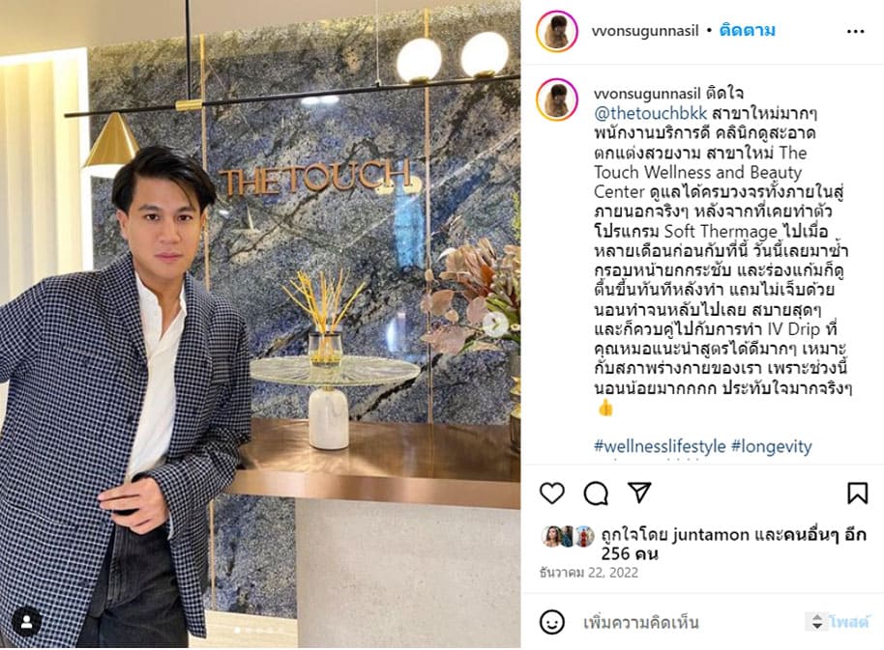Open the emoji picker smiley icon
This screenshot has width=884, height=650.
coord(551,622)
